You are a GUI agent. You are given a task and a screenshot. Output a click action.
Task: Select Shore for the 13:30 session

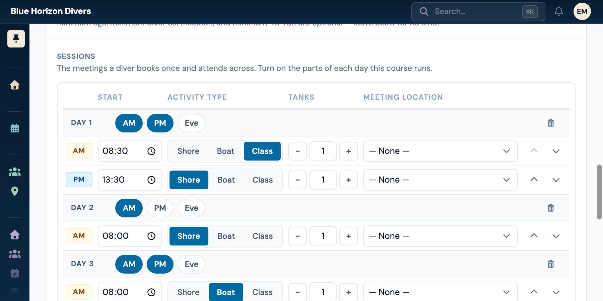click(x=189, y=180)
